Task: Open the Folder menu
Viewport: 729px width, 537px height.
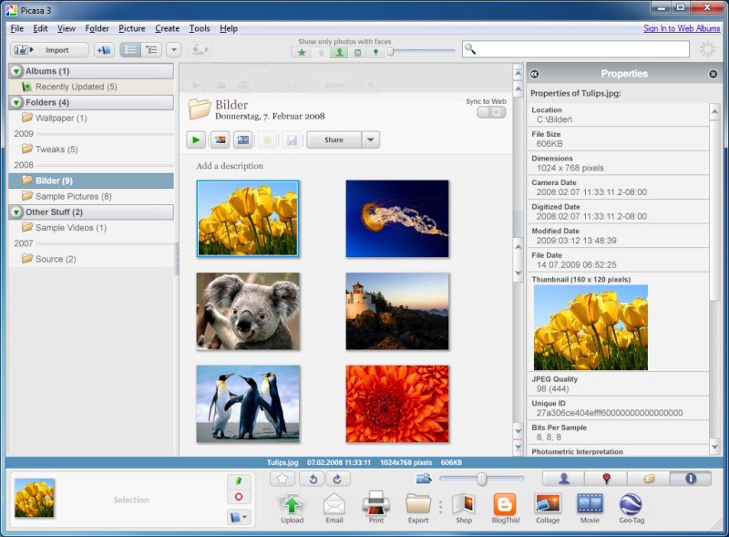Action: pyautogui.click(x=97, y=28)
